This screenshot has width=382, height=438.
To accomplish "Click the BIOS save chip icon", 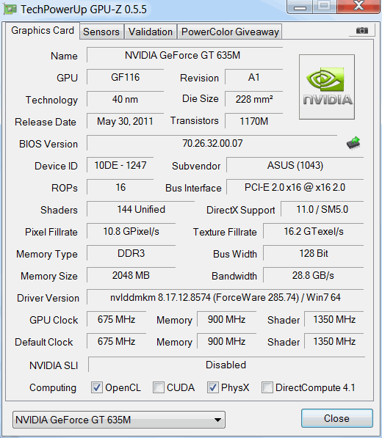I will 353,143.
